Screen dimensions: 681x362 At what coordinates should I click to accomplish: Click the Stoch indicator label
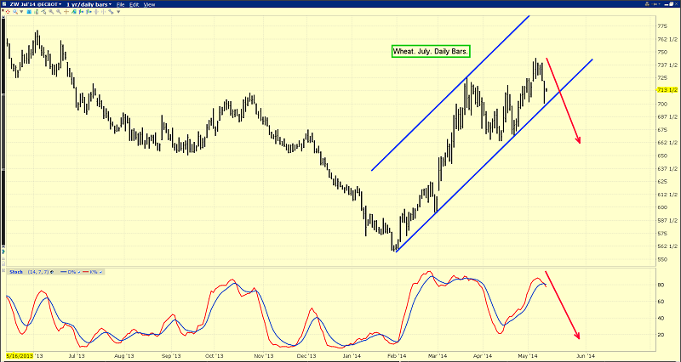[x=15, y=272]
